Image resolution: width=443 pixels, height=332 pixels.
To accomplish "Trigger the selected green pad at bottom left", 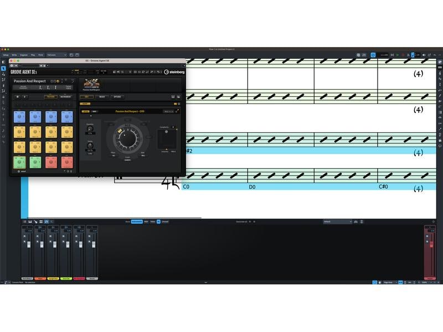I will coord(19,162).
